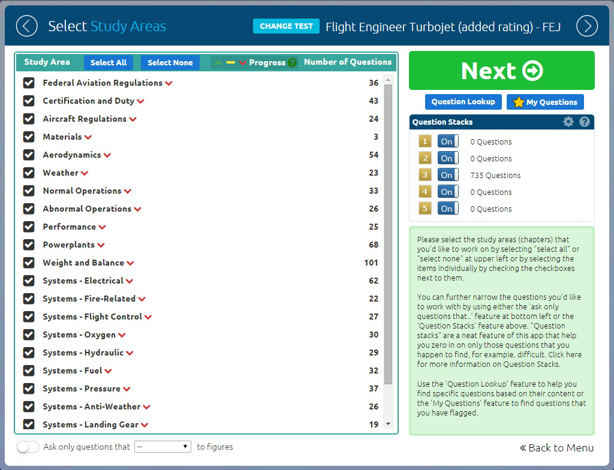
Task: Click the Progress help question mark icon
Action: tap(292, 63)
